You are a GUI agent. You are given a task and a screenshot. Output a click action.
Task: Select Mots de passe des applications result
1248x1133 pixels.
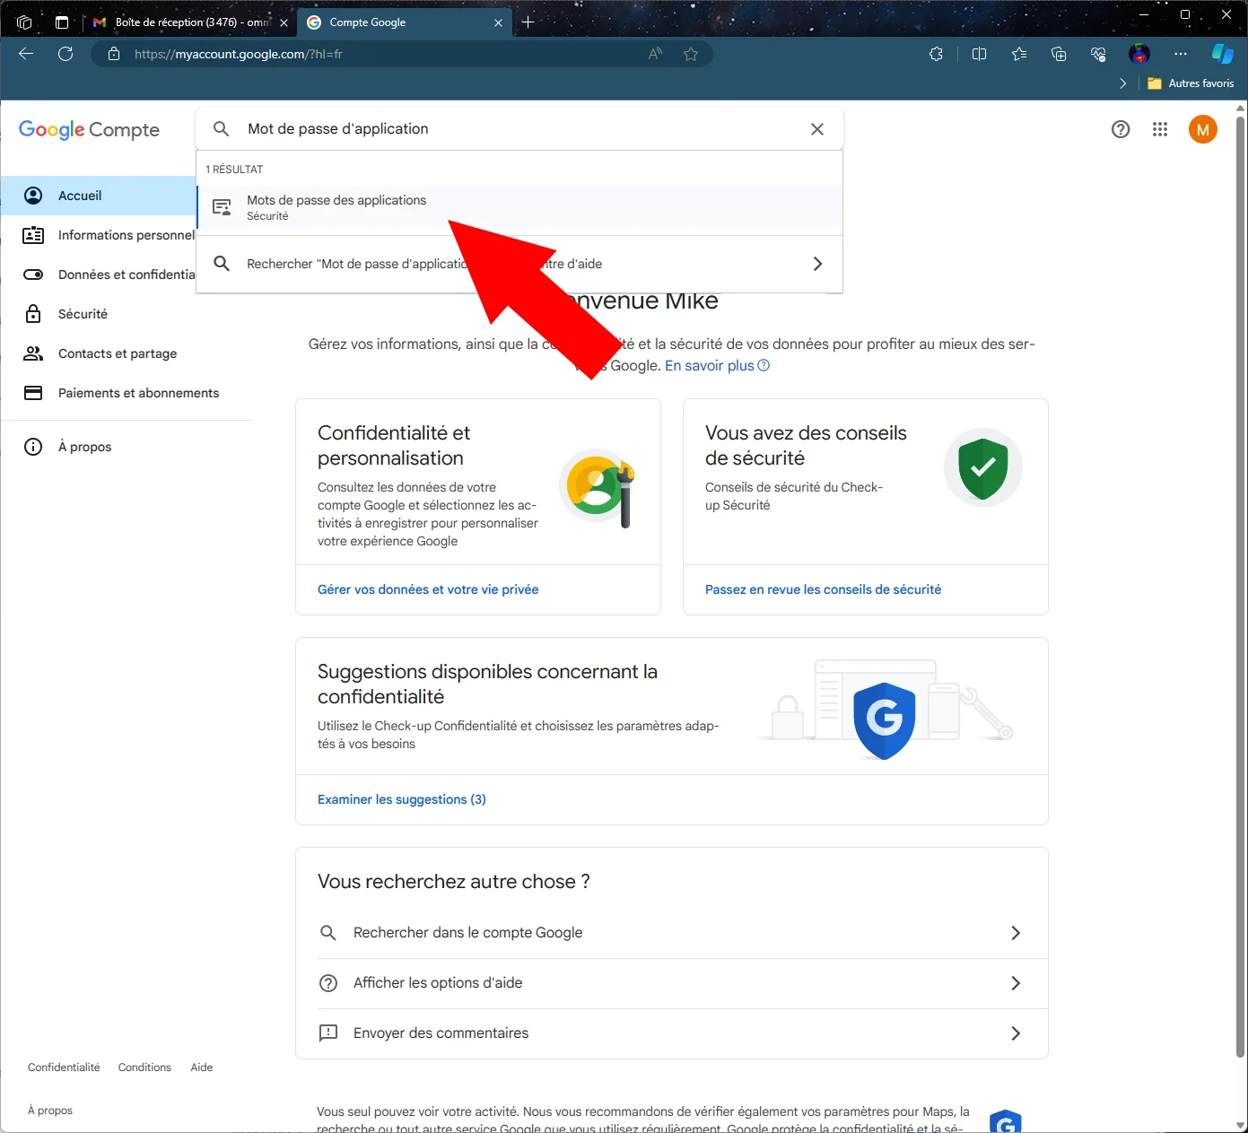pyautogui.click(x=519, y=207)
